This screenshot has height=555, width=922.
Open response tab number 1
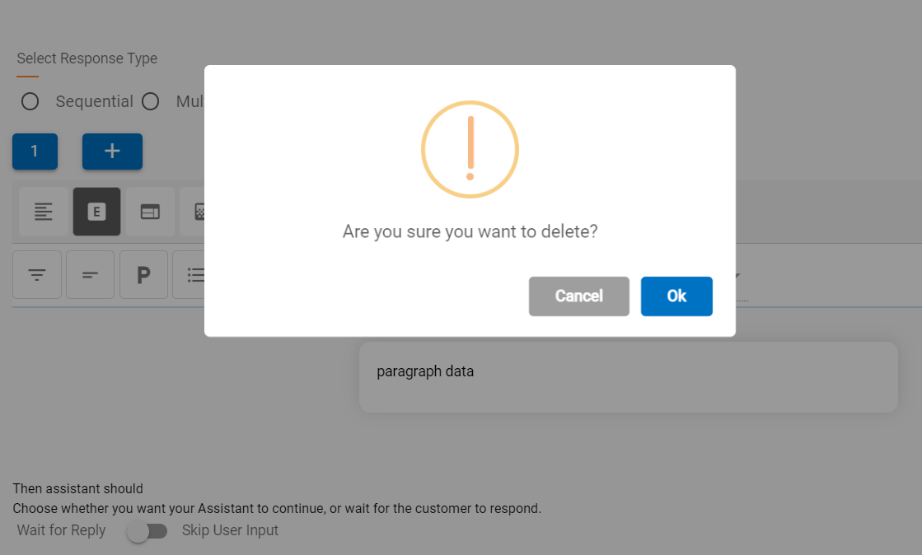[35, 152]
